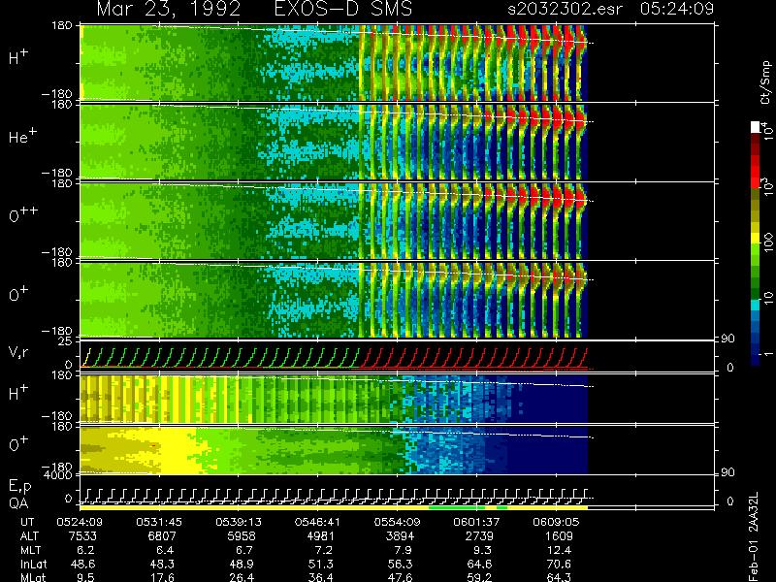The width and height of the screenshot is (776, 582).
Task: Click MLT value 7.9
Action: click(404, 550)
